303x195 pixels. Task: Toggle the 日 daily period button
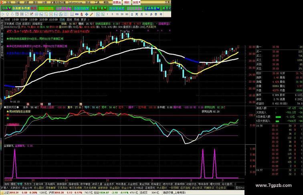(132, 14)
